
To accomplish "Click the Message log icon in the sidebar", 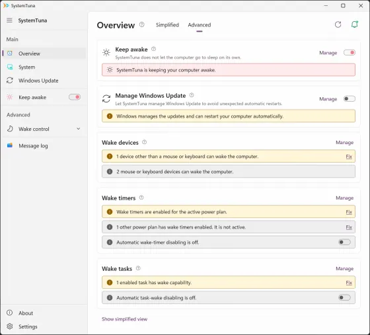I will [x=10, y=145].
